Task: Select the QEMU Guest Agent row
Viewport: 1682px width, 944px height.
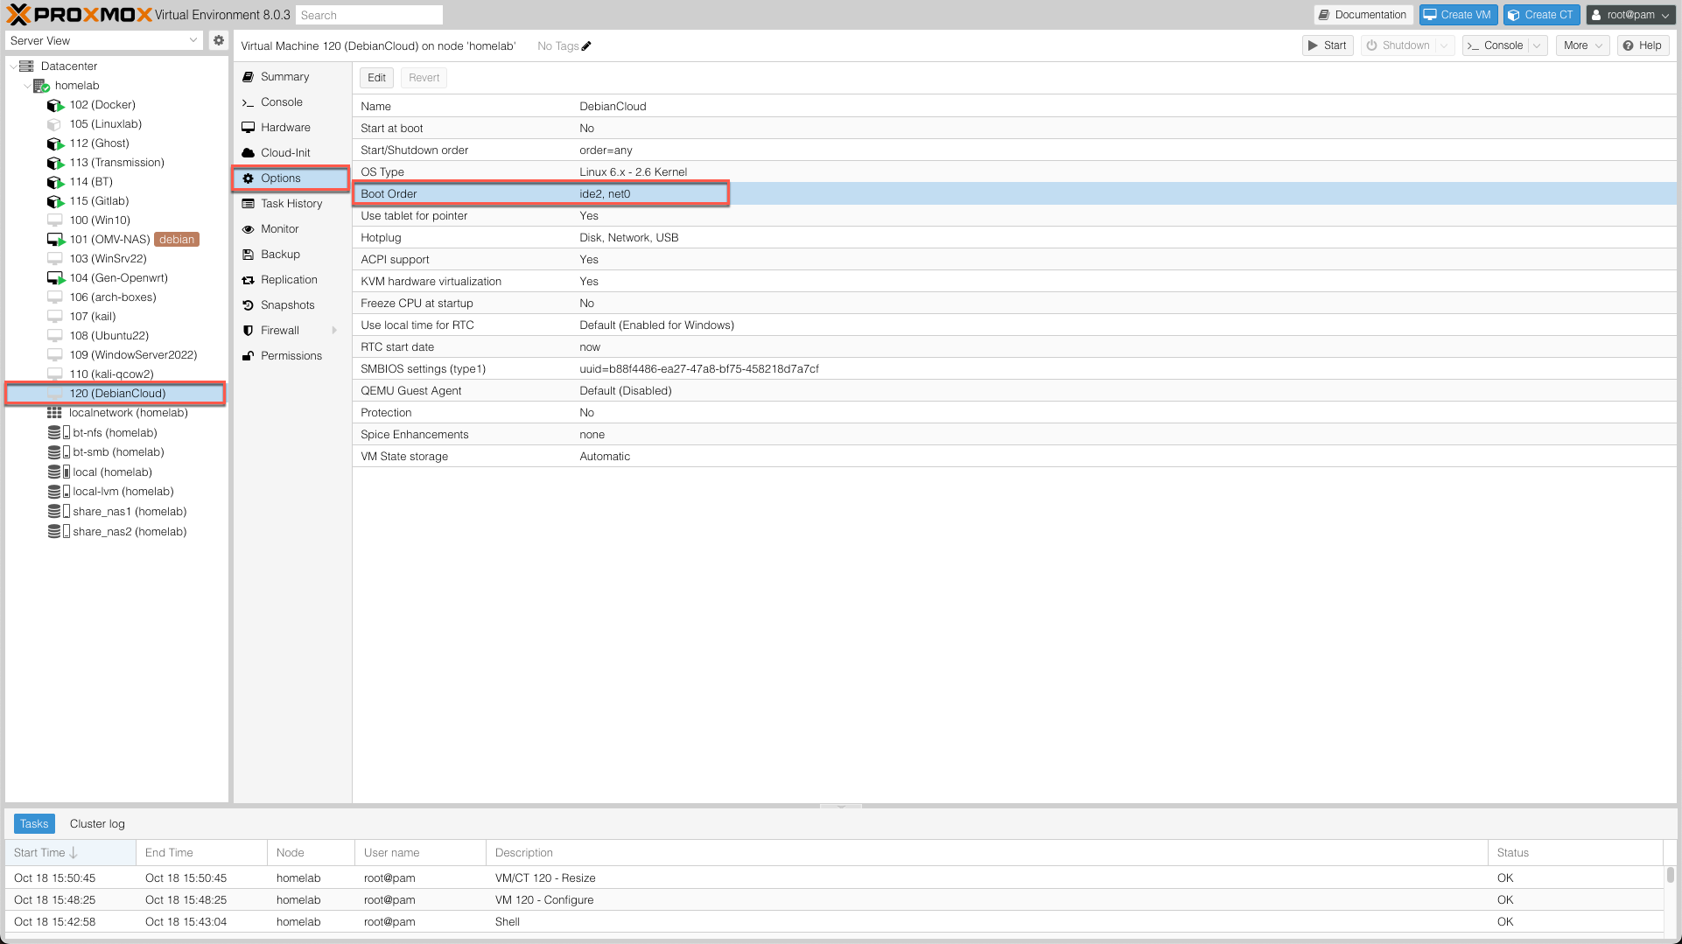Action: pos(1014,391)
